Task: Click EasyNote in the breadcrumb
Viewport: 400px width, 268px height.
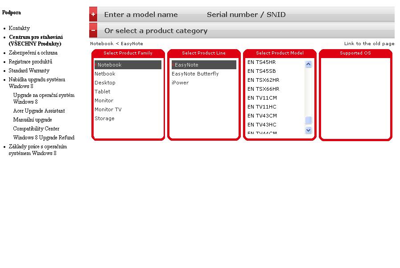Action: (132, 43)
